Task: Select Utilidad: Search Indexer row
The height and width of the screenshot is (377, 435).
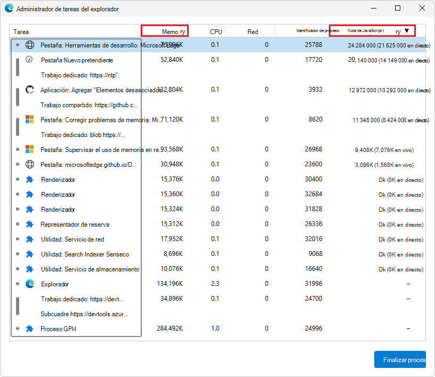Action: [x=85, y=254]
